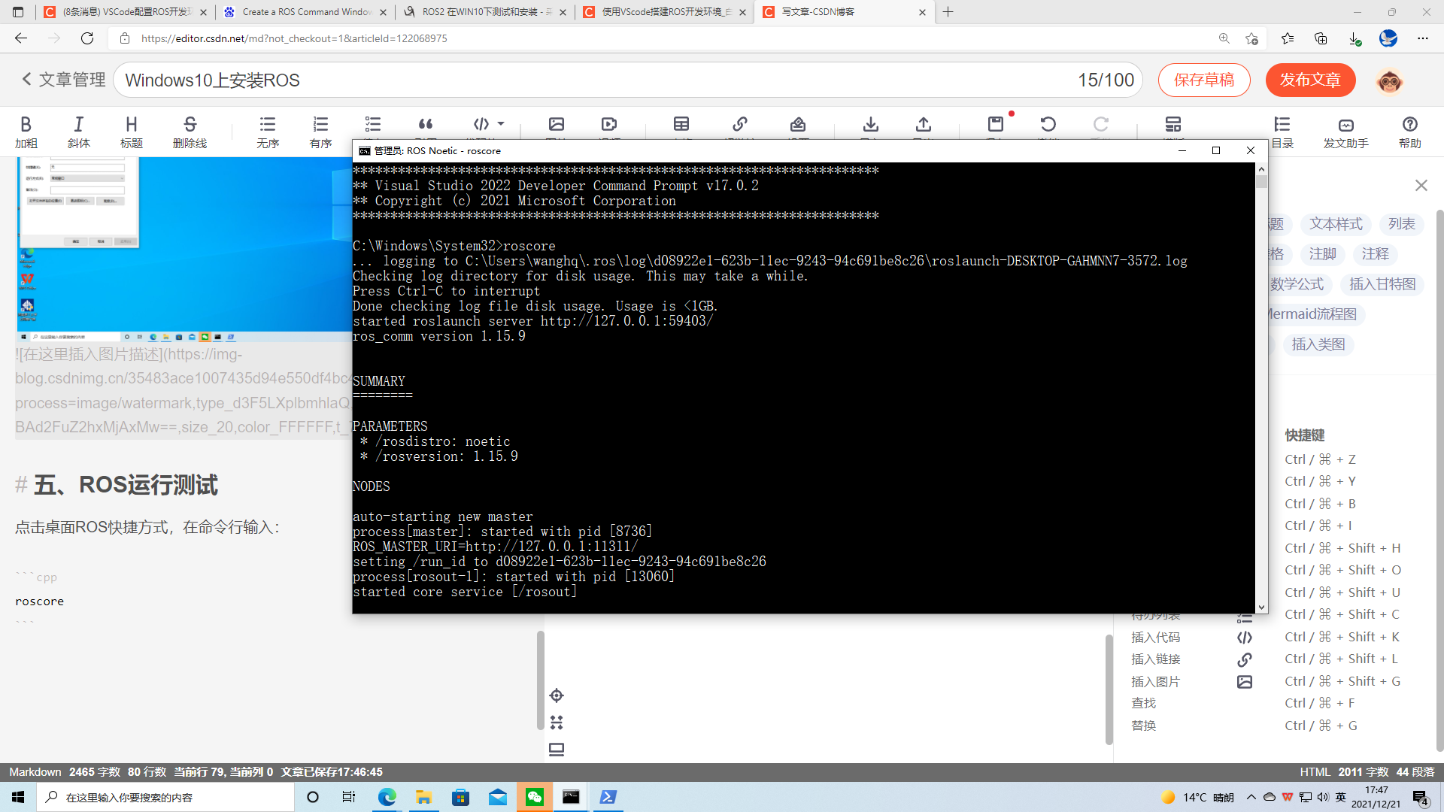The height and width of the screenshot is (812, 1444).
Task: Open the code block language dropdown
Action: (502, 124)
